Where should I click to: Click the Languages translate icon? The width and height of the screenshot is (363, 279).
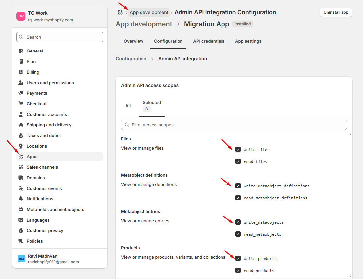[x=21, y=220]
